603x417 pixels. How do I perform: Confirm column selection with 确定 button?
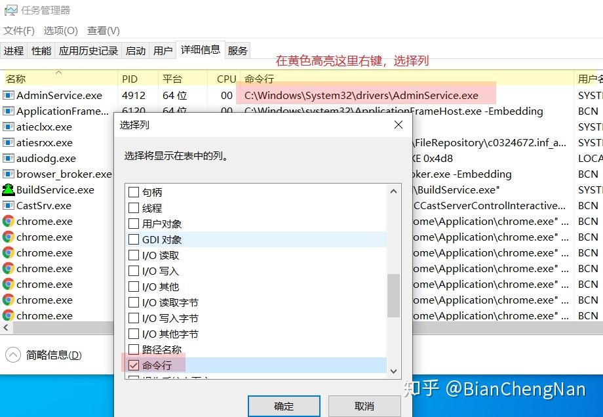pyautogui.click(x=284, y=406)
